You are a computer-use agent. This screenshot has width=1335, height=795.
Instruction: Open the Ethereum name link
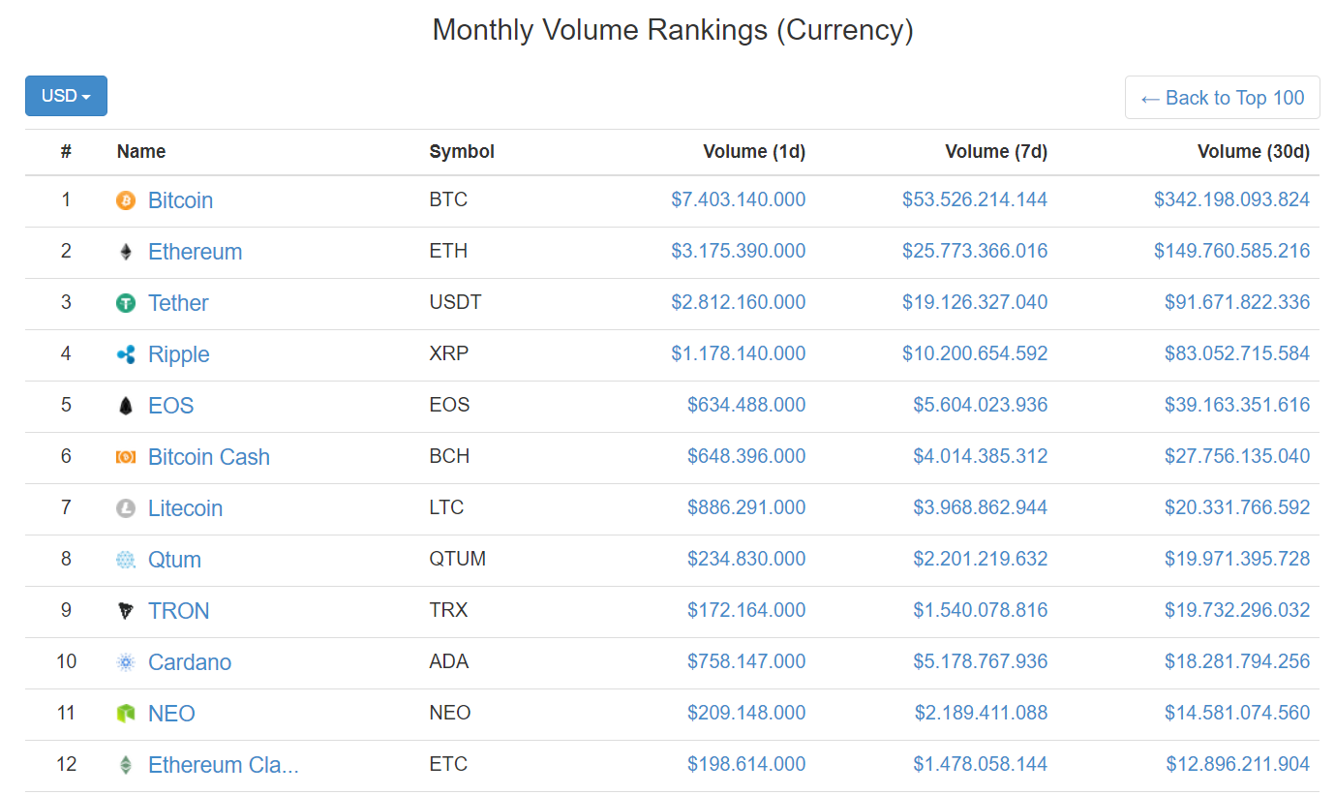(195, 252)
